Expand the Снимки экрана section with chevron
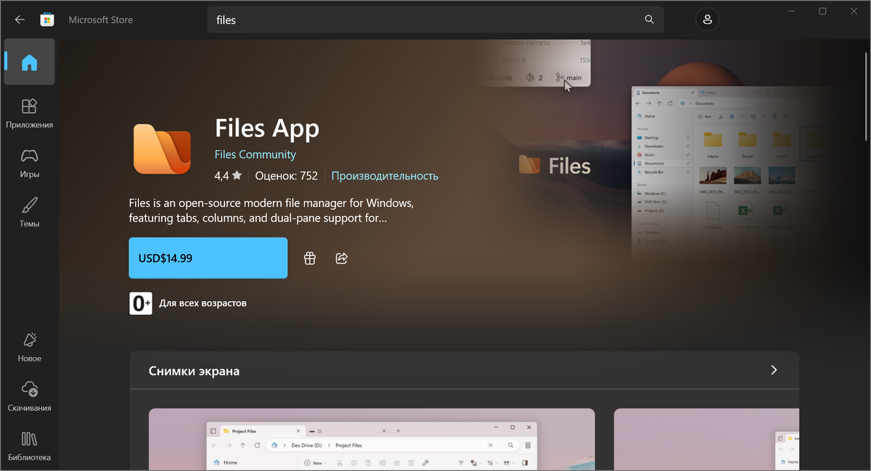The width and height of the screenshot is (871, 471). point(774,370)
